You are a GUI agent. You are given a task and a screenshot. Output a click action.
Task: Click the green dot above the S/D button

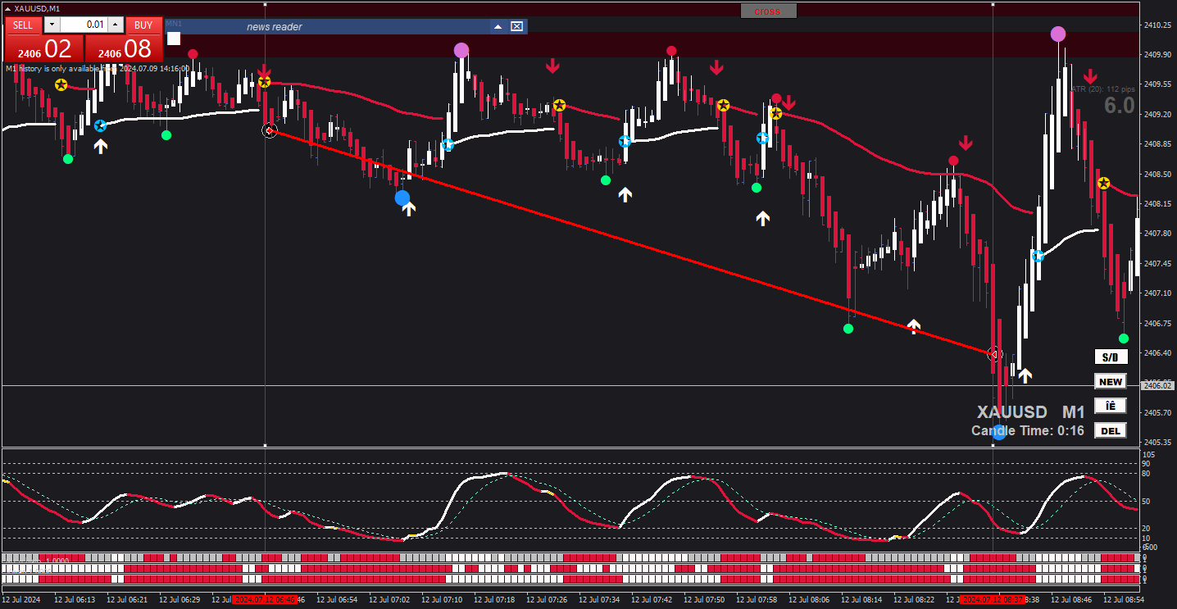coord(1124,339)
